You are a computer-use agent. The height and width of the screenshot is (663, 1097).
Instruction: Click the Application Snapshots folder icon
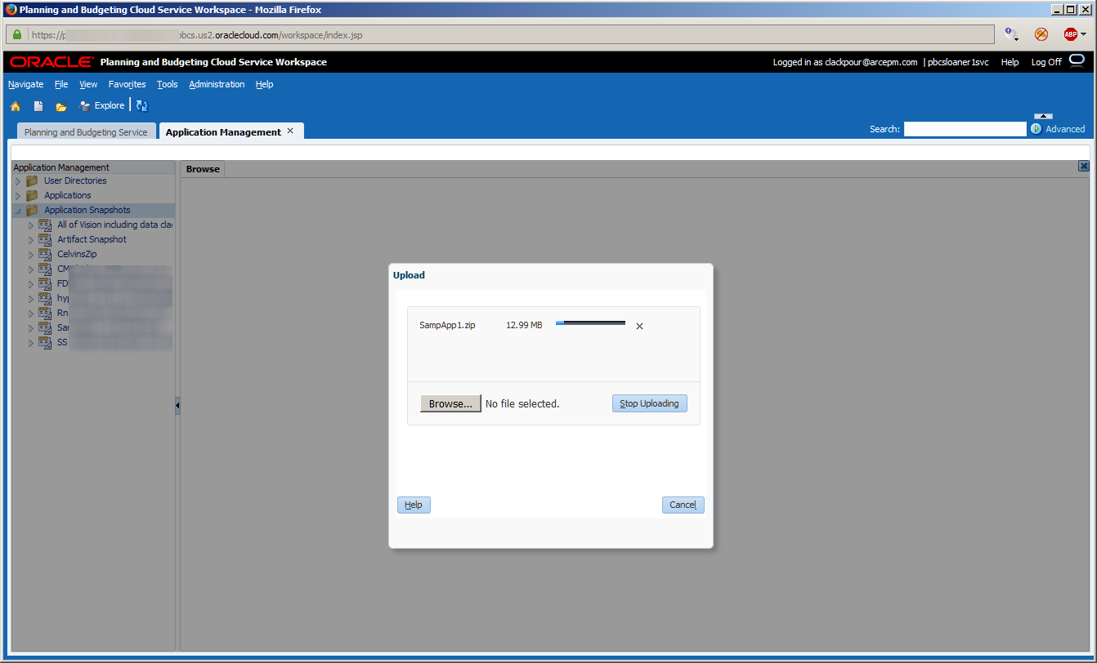32,211
